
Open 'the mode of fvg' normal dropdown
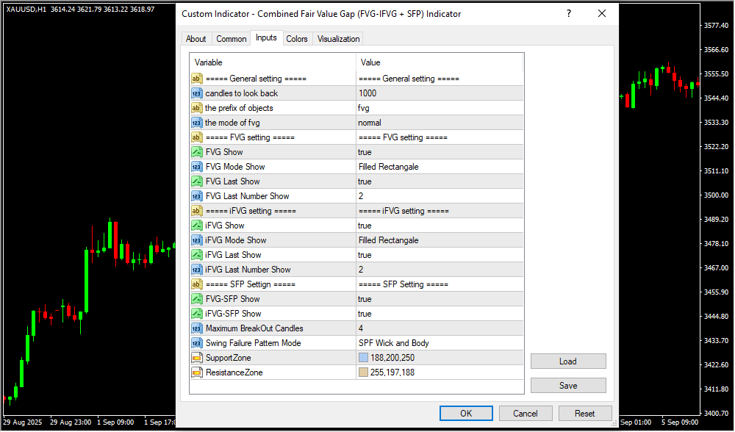(439, 123)
